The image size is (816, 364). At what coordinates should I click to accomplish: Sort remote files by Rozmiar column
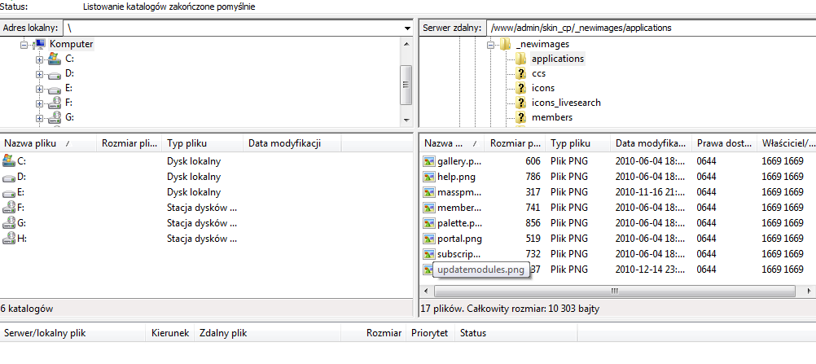point(515,143)
